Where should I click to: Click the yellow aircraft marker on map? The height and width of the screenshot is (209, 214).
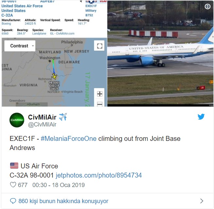tap(54, 76)
